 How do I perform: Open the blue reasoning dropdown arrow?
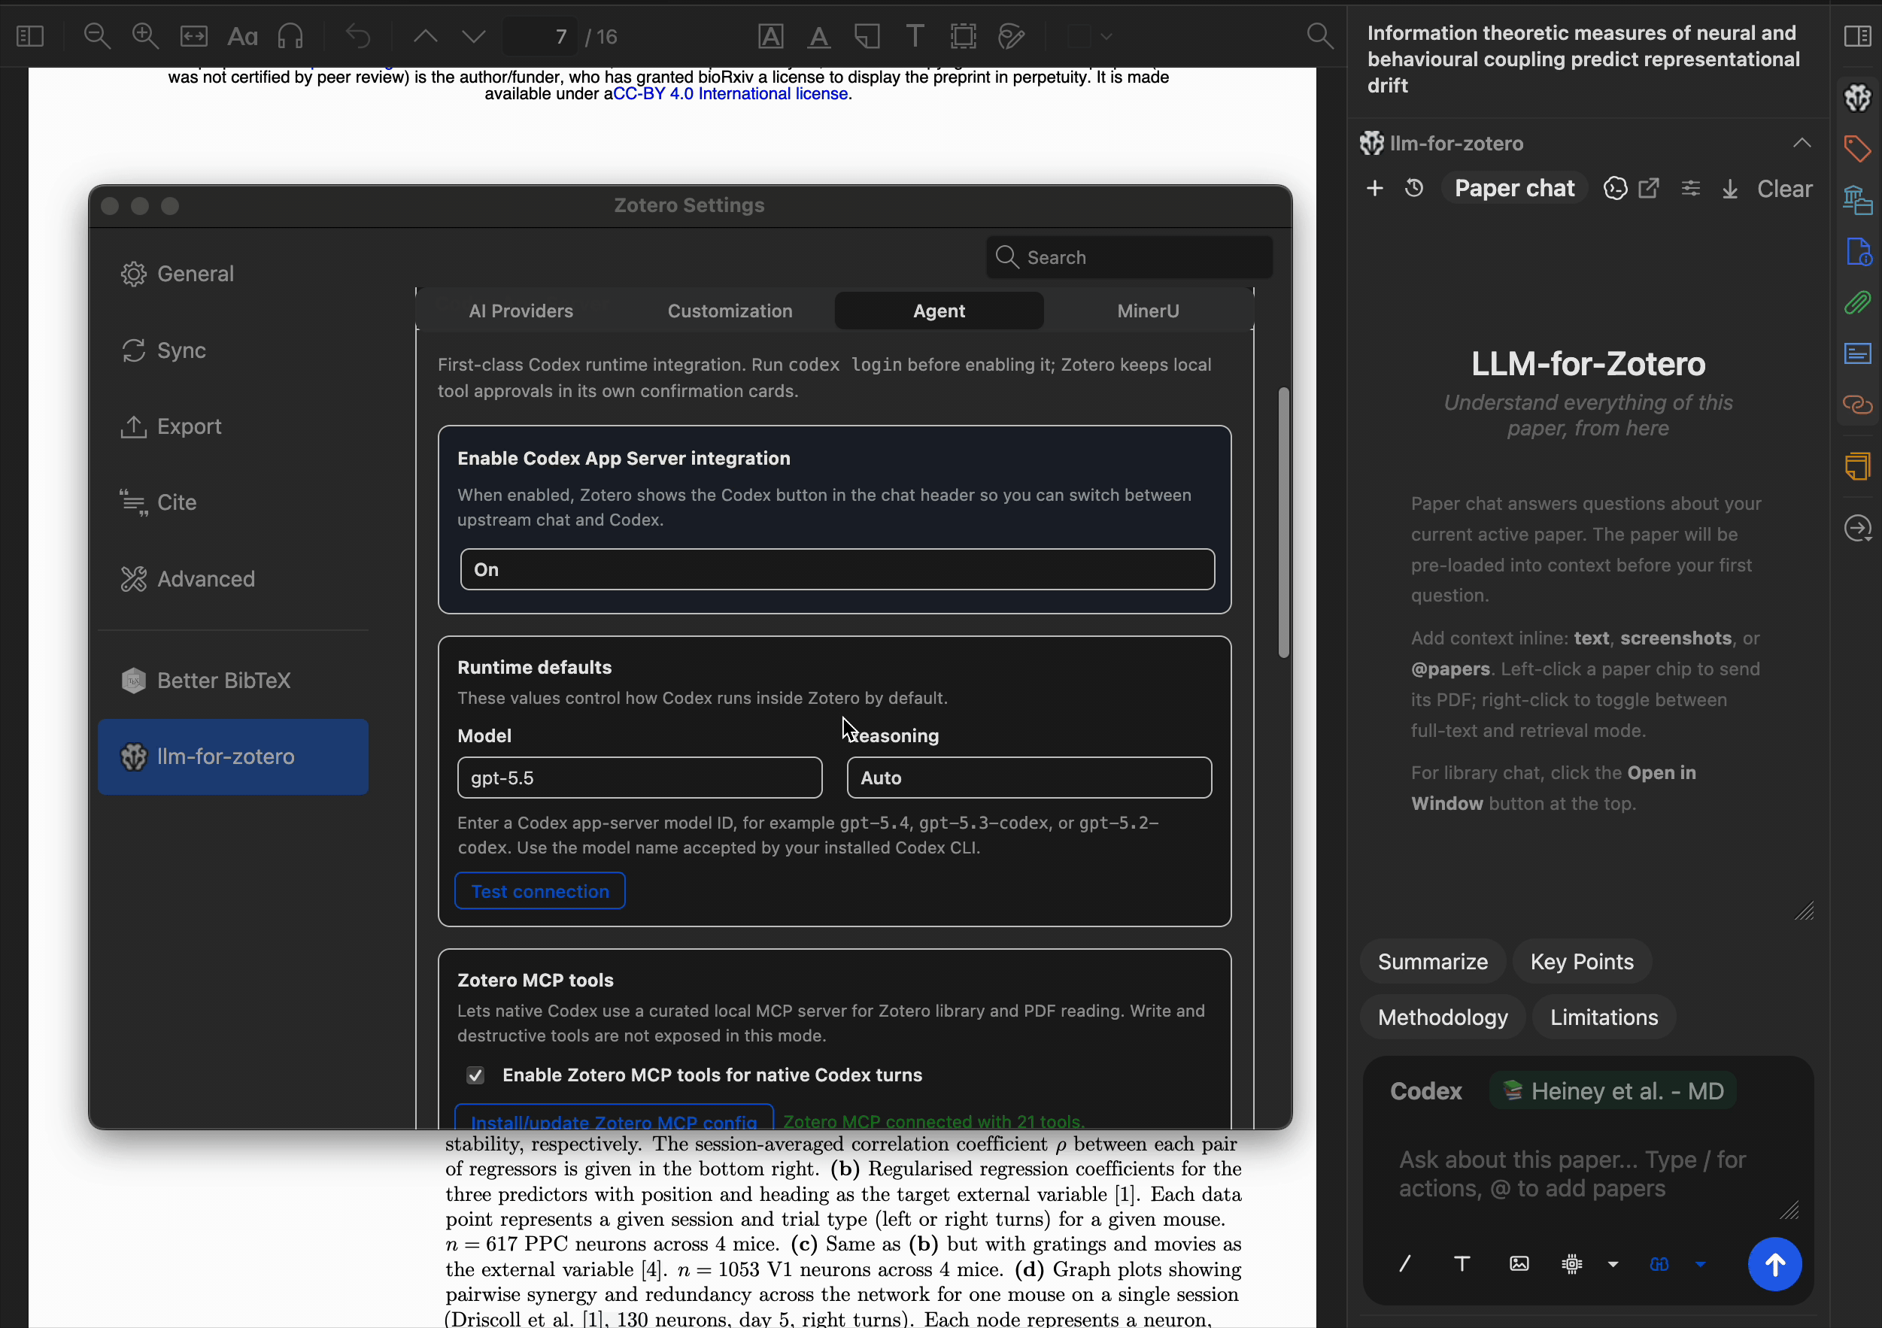tap(1701, 1264)
